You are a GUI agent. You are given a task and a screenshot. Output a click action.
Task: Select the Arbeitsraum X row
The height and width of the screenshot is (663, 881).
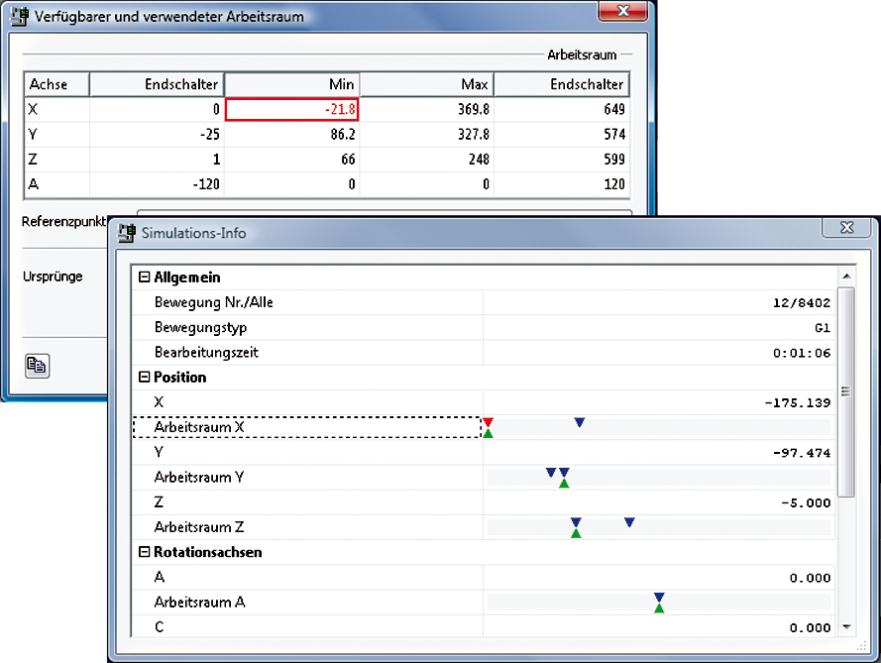pos(307,427)
